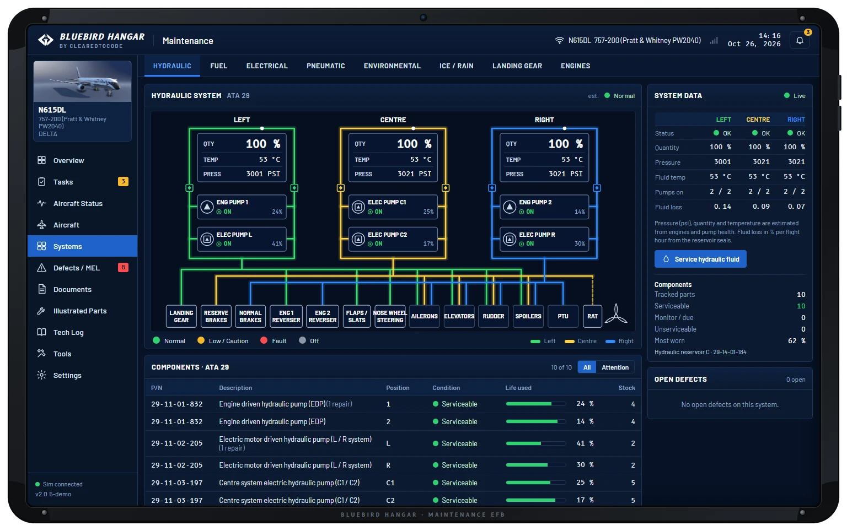Click the life used bar showing 24 %
The width and height of the screenshot is (847, 531).
(536, 404)
